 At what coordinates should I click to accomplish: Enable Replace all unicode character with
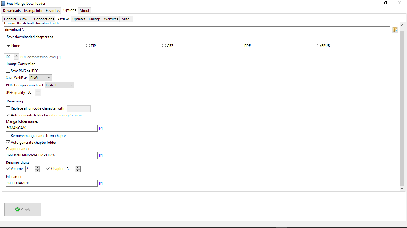[8, 108]
